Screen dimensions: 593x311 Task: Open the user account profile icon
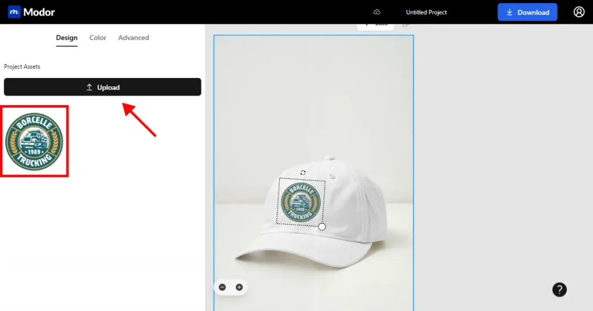click(579, 12)
